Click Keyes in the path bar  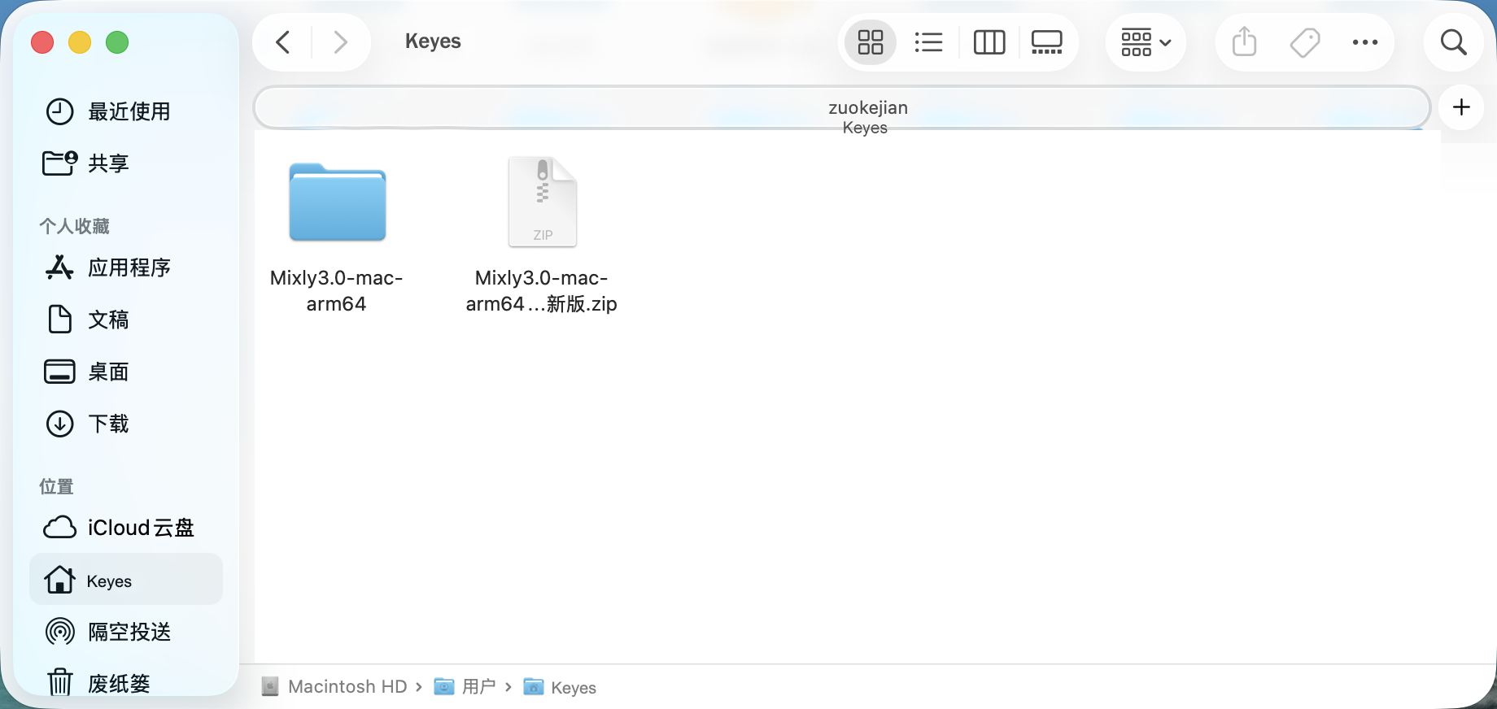tap(560, 687)
